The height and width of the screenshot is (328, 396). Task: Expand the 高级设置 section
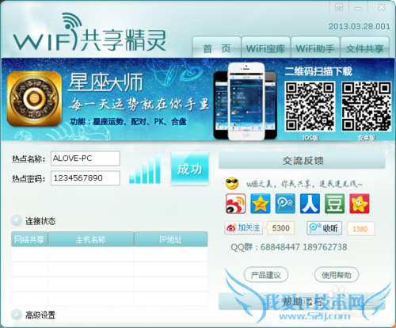pos(17,315)
